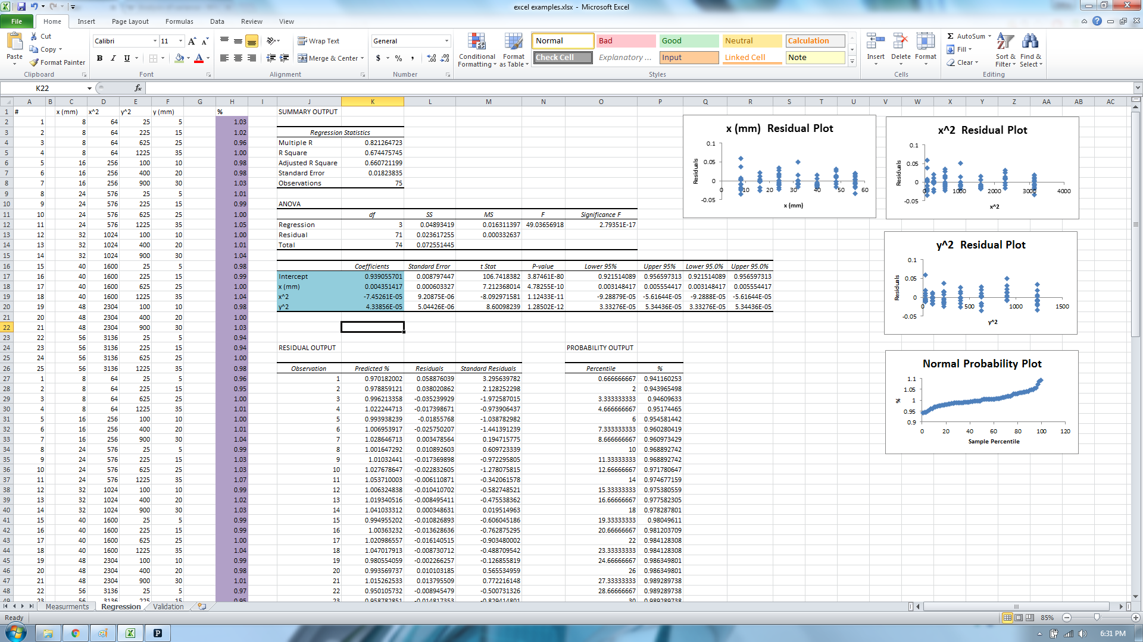The image size is (1143, 642).
Task: Toggle Bold formatting
Action: [99, 58]
